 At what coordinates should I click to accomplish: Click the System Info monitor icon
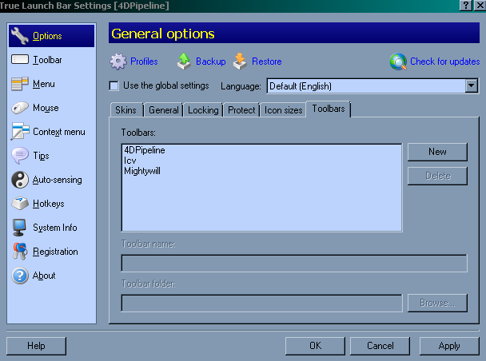click(x=20, y=228)
